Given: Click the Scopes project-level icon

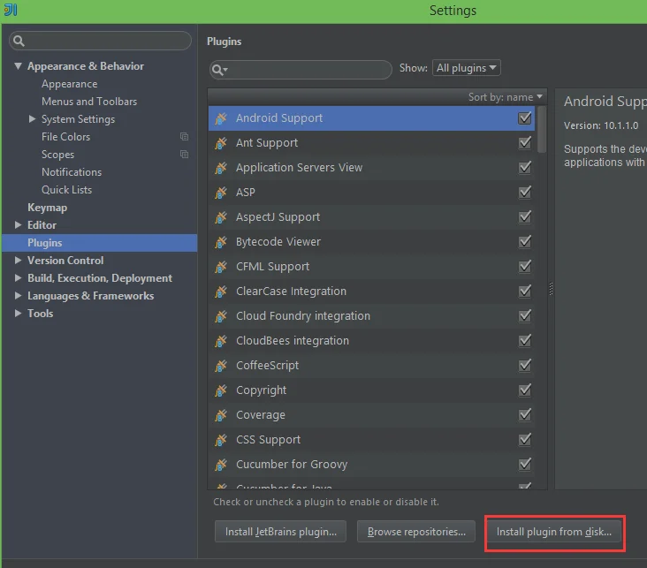Looking at the screenshot, I should (184, 155).
